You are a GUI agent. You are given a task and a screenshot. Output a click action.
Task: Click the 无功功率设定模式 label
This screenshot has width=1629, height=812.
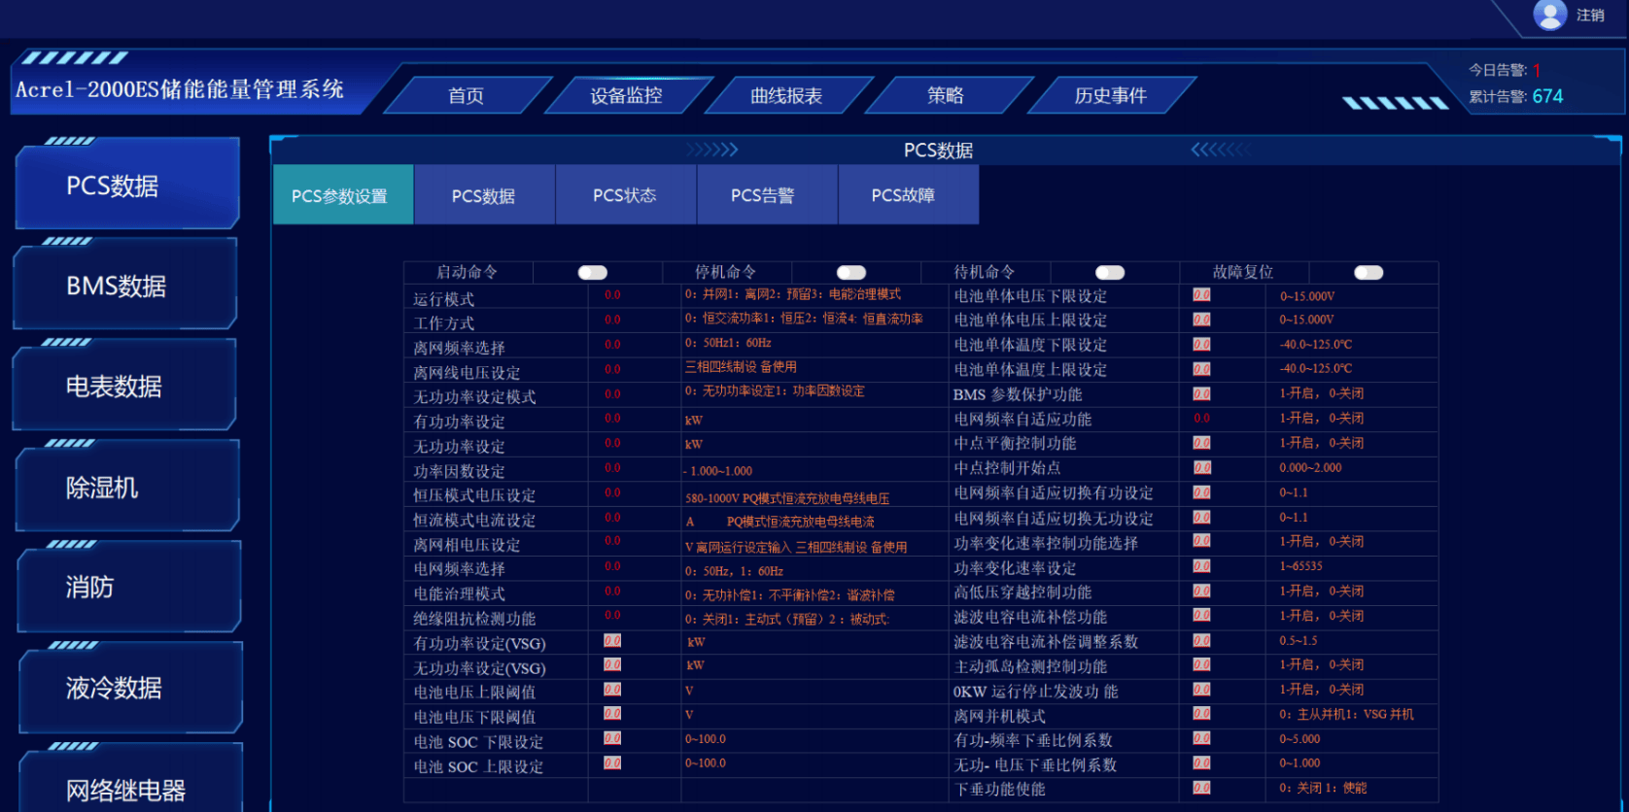[474, 396]
